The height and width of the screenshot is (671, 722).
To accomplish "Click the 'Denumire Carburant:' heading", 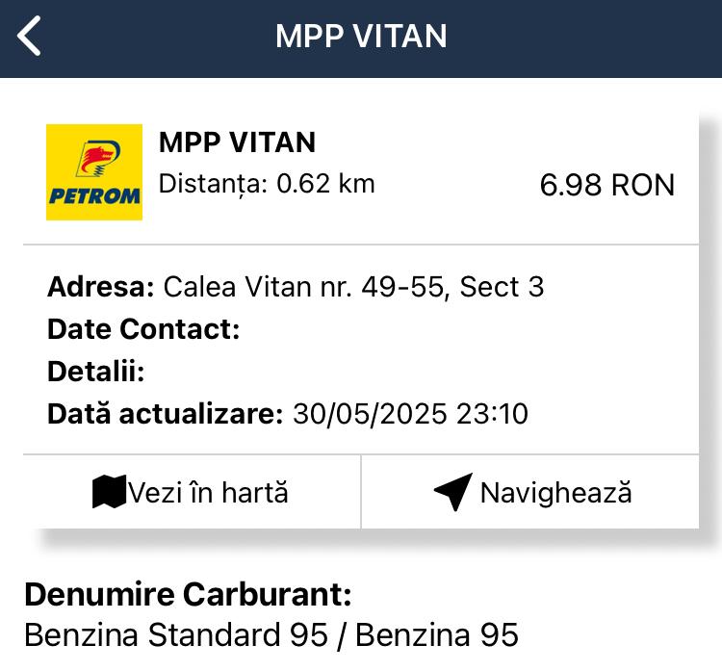I will point(188,594).
